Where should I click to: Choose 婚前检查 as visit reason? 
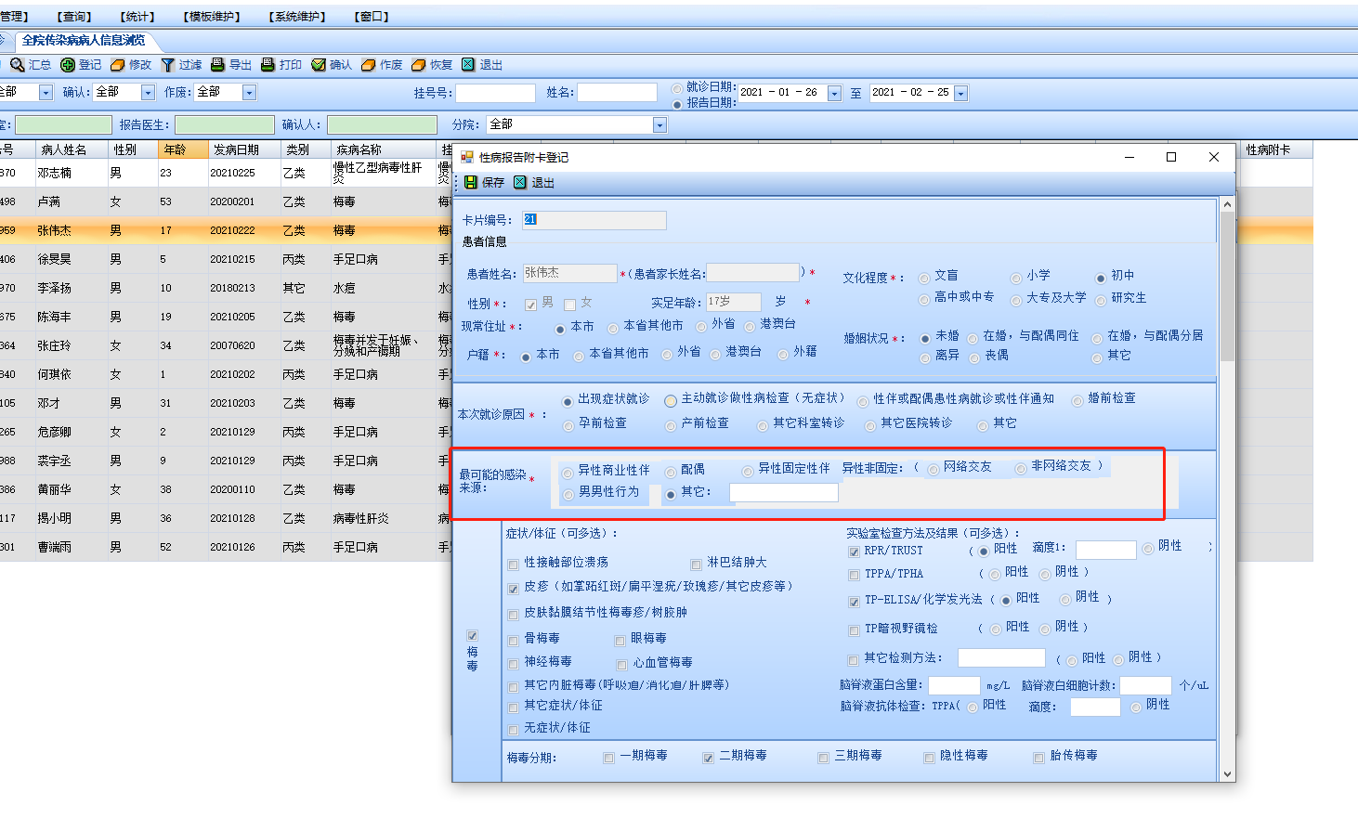click(x=1077, y=401)
